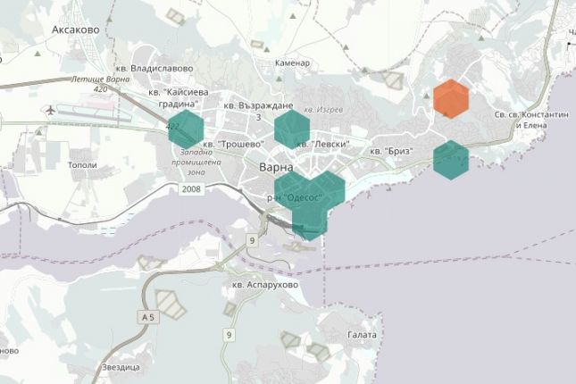576x384 pixels.
Task: Click the route 9 shield near Аспарухово
Action: tap(252, 241)
